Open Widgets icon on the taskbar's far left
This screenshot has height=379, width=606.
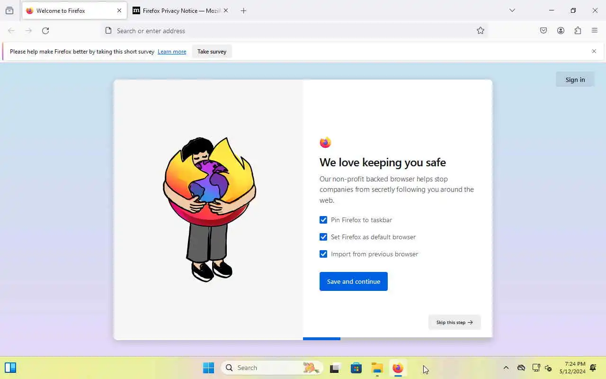click(10, 368)
